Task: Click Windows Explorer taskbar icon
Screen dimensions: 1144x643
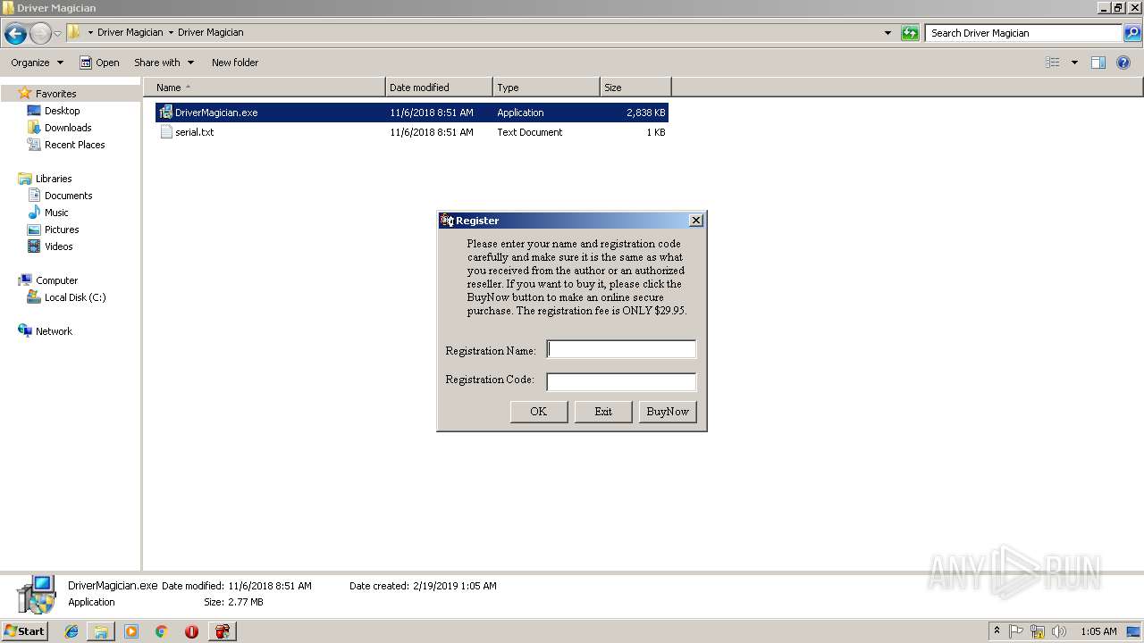Action: pyautogui.click(x=101, y=631)
